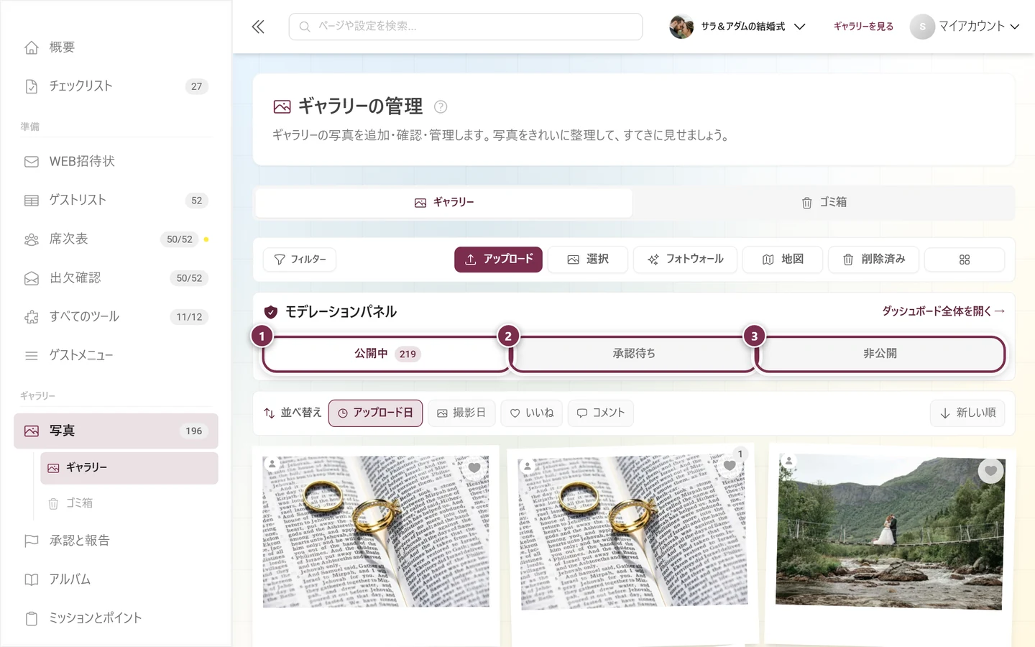The height and width of the screenshot is (647, 1035).
Task: Click the 削除済み button
Action: pos(873,260)
